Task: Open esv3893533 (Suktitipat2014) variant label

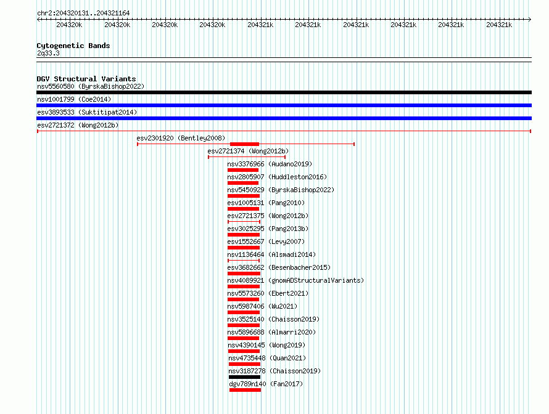Action: tap(87, 112)
